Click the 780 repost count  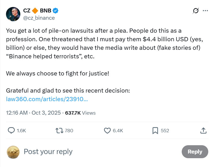pos(69,131)
